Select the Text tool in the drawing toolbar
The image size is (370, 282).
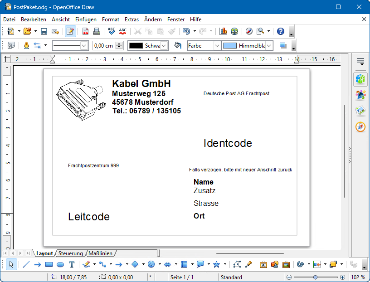72,264
